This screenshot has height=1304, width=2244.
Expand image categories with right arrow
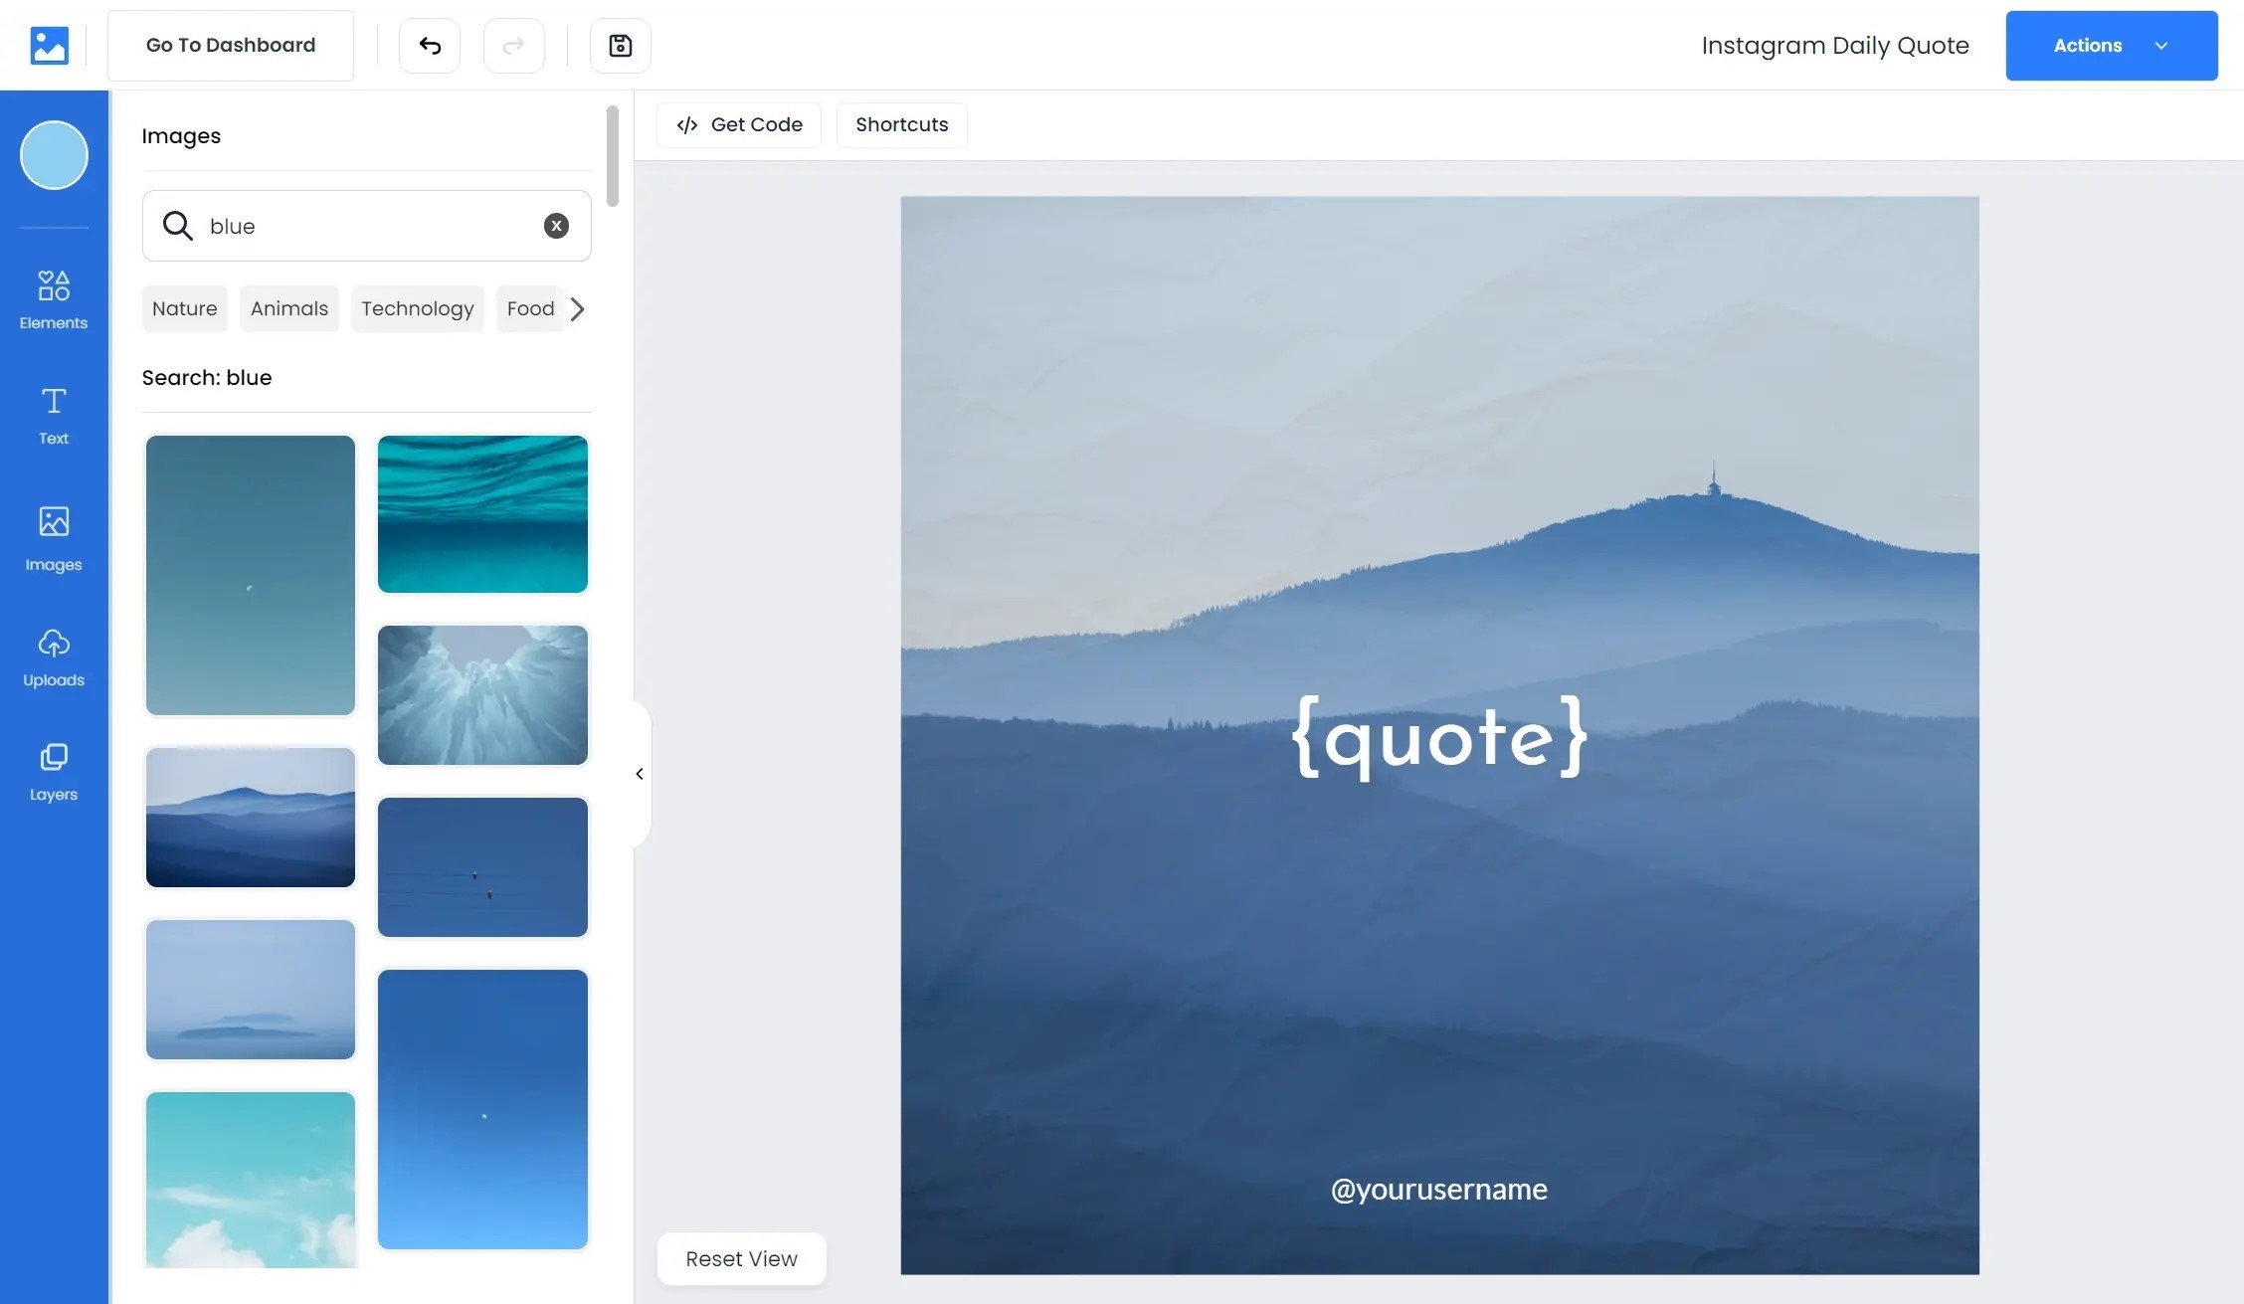coord(576,307)
